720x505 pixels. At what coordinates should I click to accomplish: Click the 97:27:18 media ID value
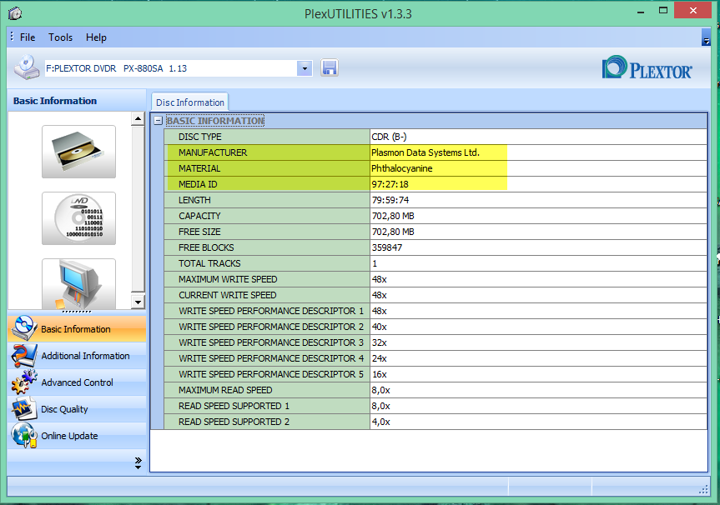click(390, 184)
